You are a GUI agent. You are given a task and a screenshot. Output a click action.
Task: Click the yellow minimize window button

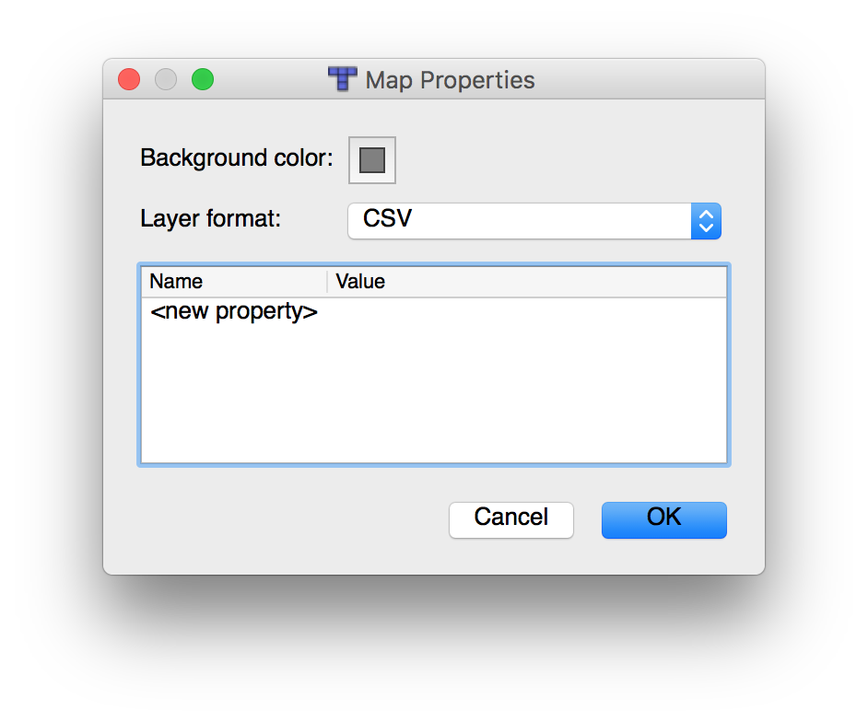(166, 80)
